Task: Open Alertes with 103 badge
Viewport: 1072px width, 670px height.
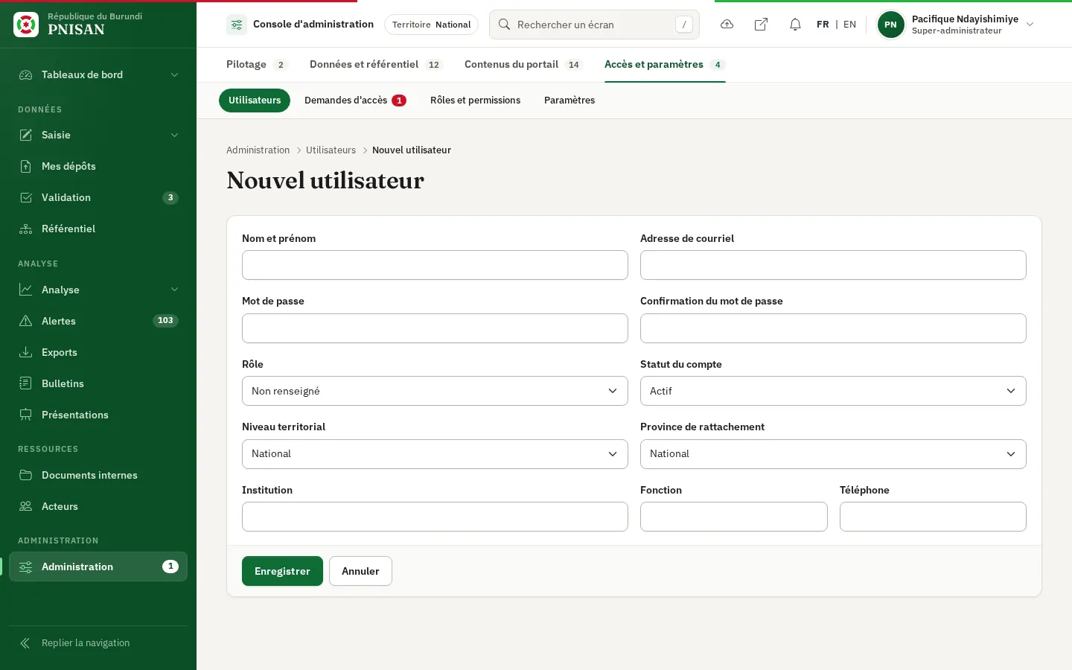Action: click(98, 321)
